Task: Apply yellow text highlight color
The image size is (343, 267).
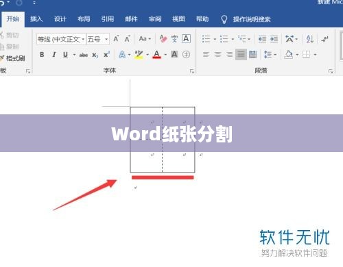Action: 139,55
